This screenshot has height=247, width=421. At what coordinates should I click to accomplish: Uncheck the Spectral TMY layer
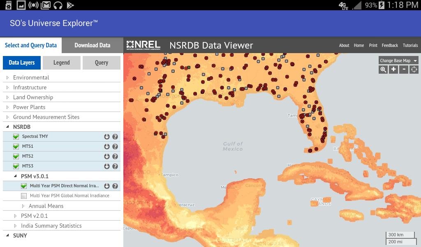pyautogui.click(x=16, y=137)
